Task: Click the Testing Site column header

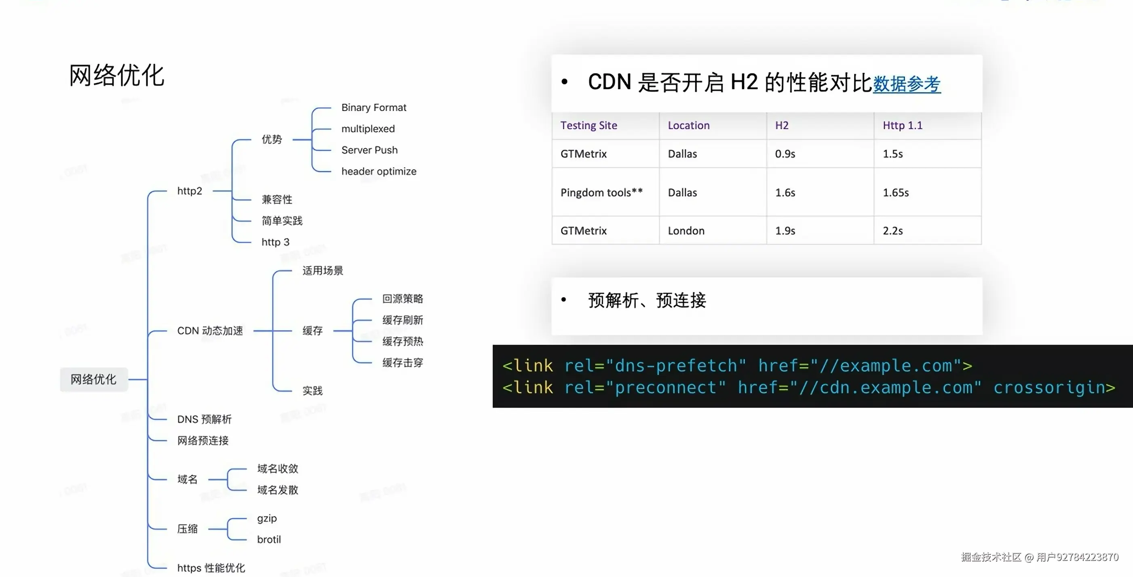Action: click(x=589, y=126)
